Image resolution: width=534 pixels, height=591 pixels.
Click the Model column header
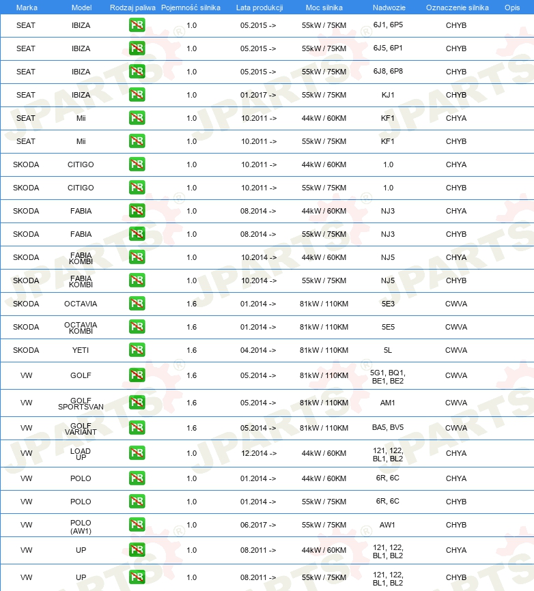(x=81, y=8)
